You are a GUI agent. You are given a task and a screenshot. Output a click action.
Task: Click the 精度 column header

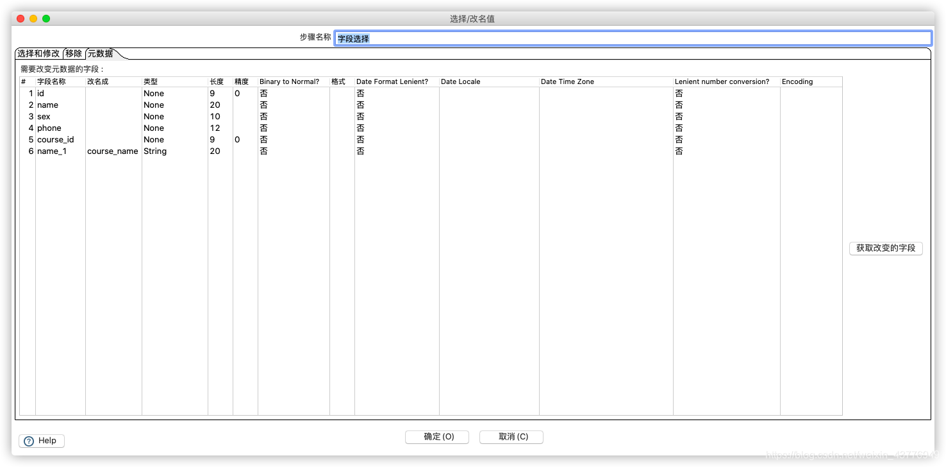pos(245,81)
